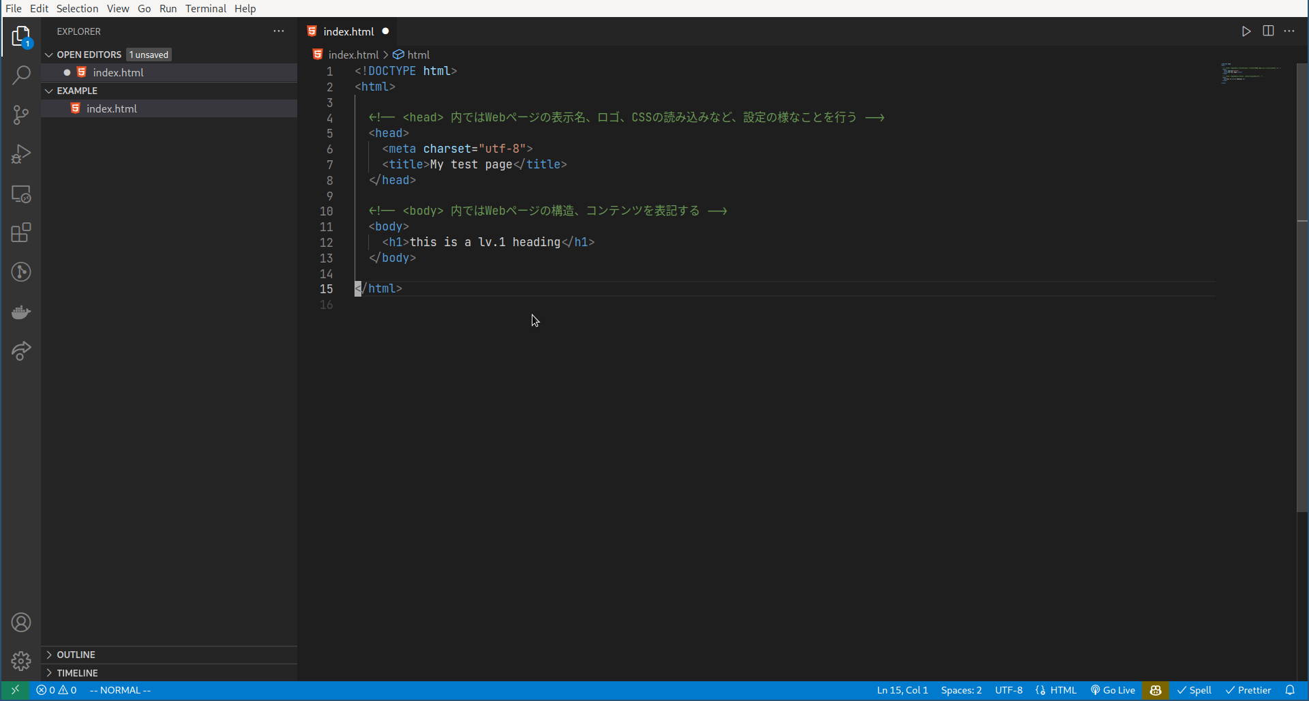Viewport: 1309px width, 701px height.
Task: Click the notification bell in the status bar
Action: click(1291, 690)
